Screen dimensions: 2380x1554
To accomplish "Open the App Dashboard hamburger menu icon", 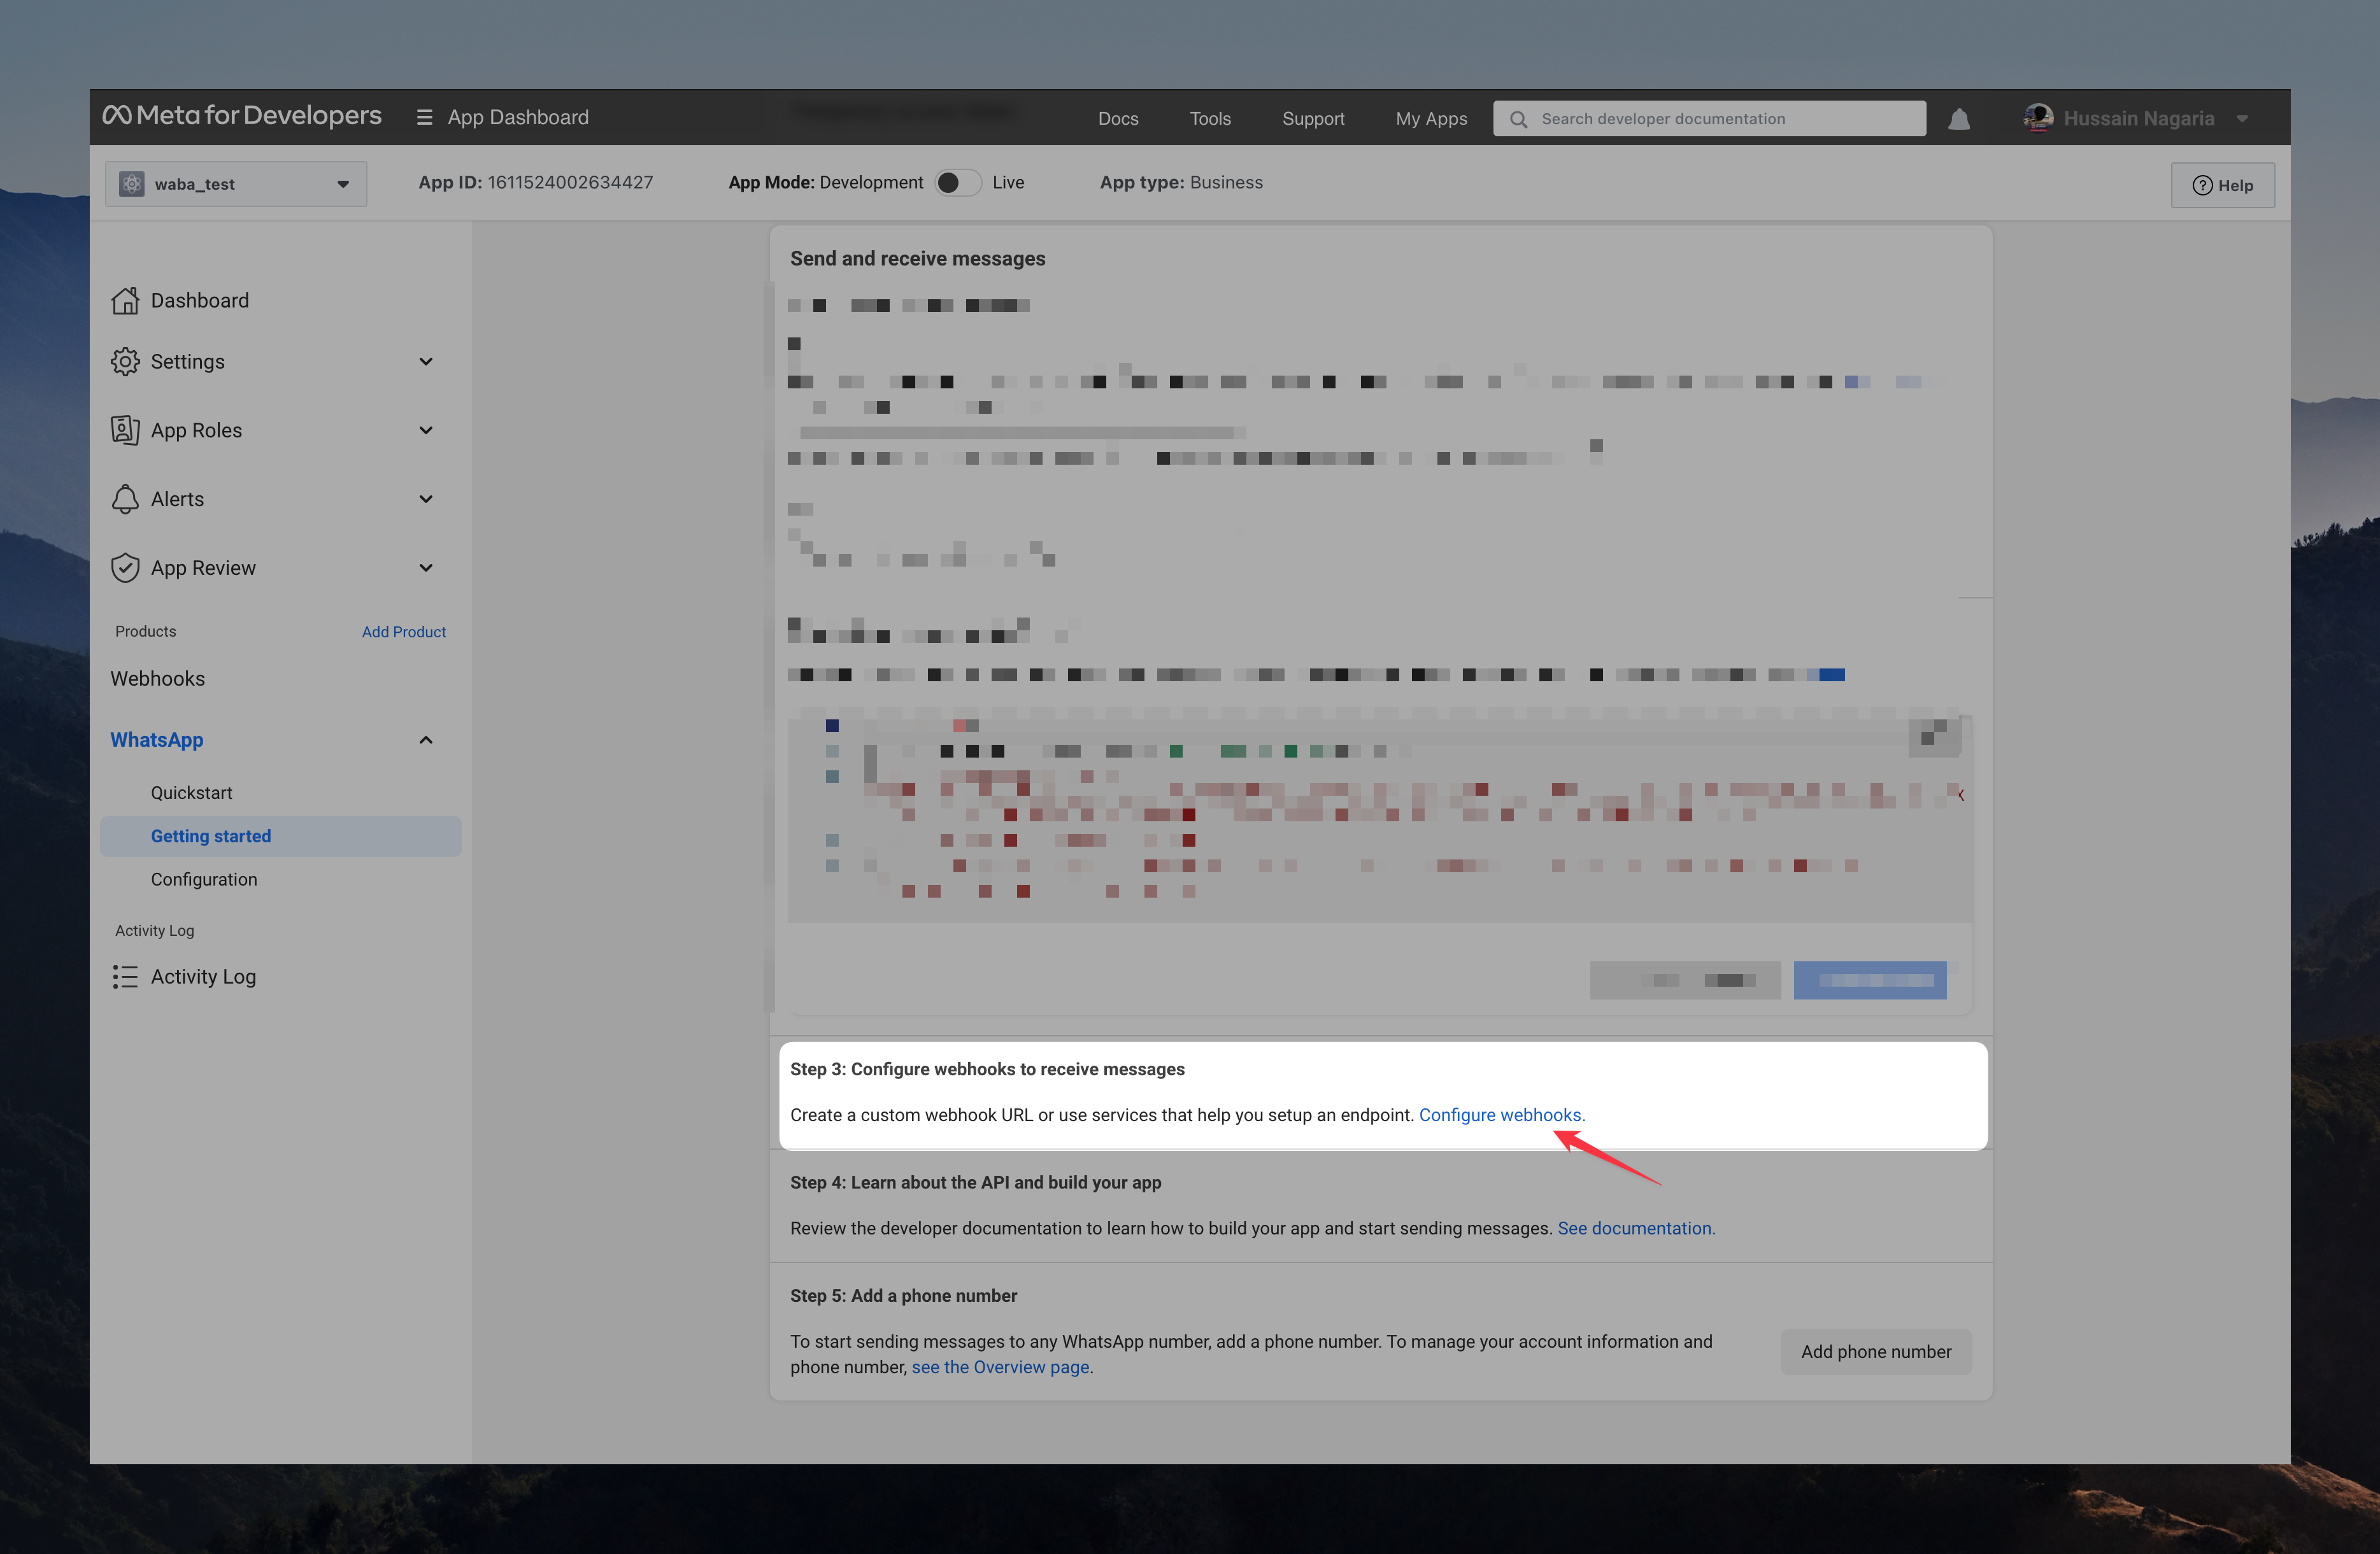I will [x=424, y=118].
